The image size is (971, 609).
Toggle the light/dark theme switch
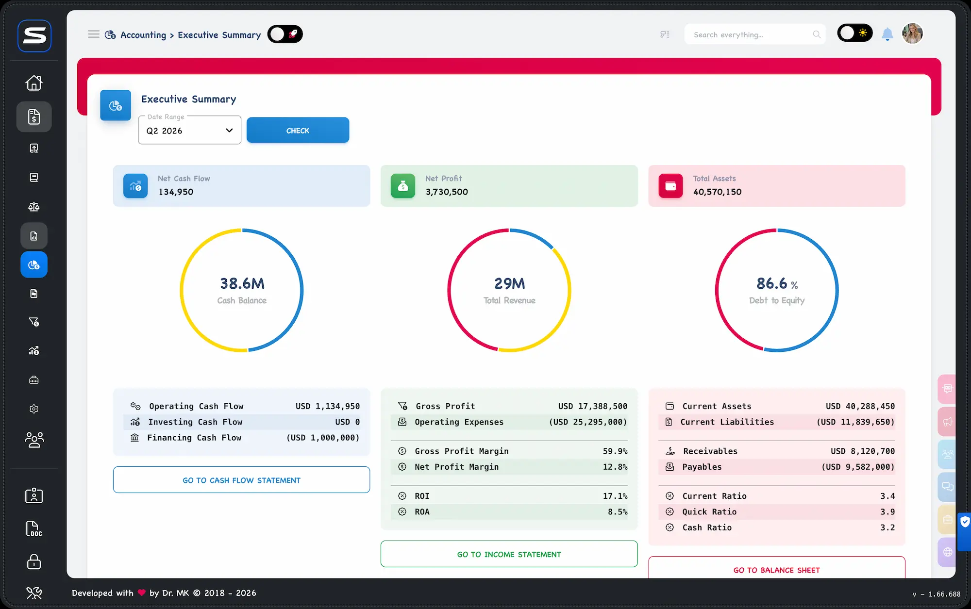855,33
